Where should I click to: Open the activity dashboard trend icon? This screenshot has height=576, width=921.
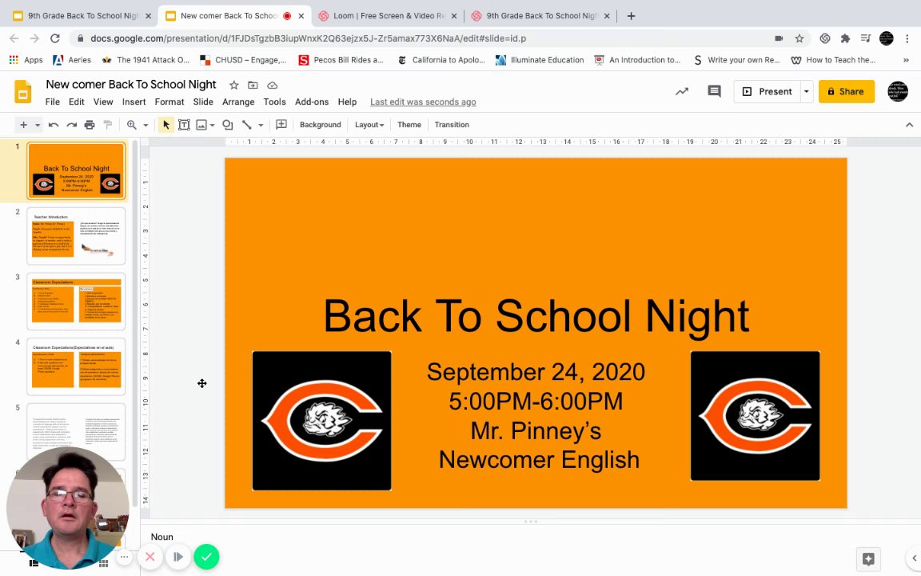pyautogui.click(x=682, y=91)
